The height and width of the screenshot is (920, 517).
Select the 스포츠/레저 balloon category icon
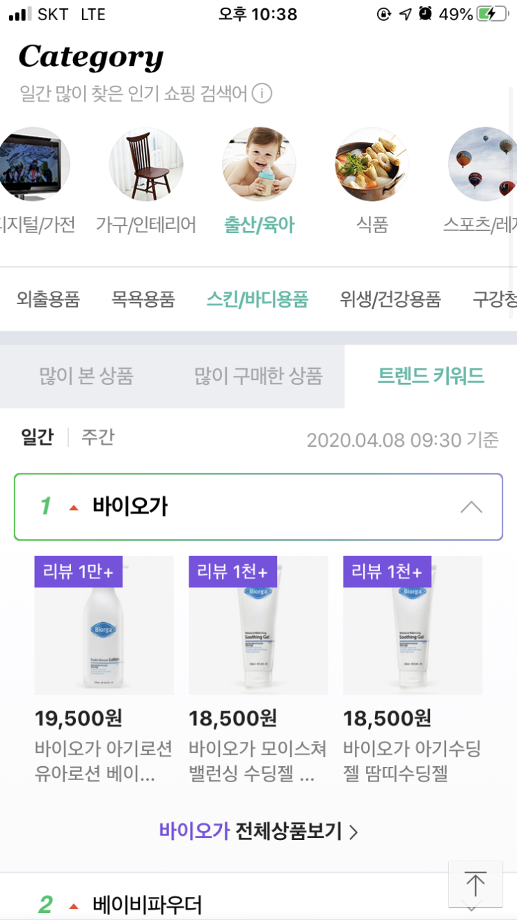[483, 164]
